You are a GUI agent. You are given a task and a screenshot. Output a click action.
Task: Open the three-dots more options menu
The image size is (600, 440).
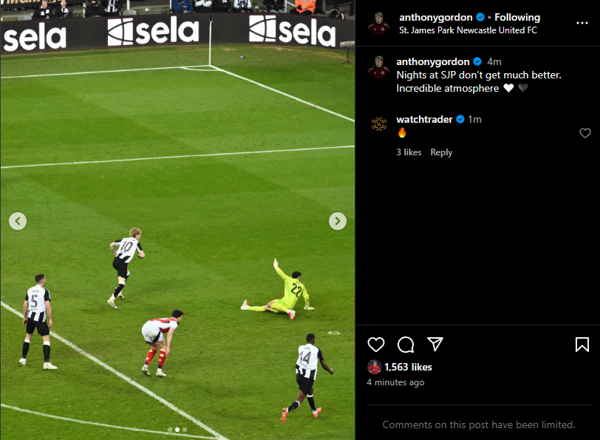coord(582,23)
